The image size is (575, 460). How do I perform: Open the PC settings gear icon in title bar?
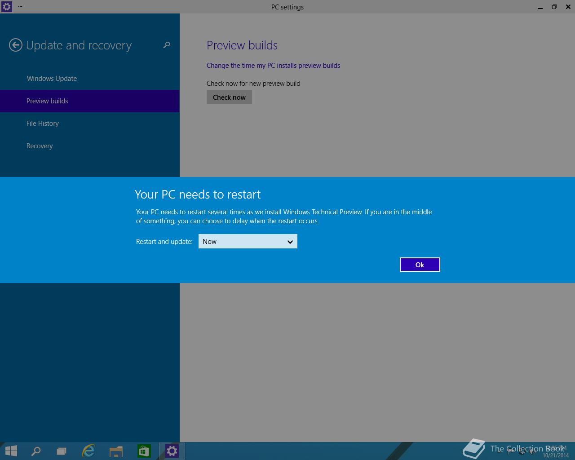tap(6, 7)
